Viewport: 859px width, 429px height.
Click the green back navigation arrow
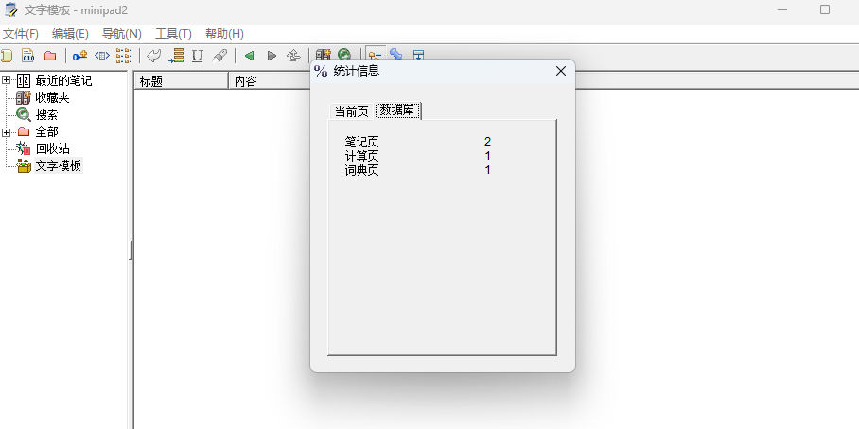tap(249, 56)
